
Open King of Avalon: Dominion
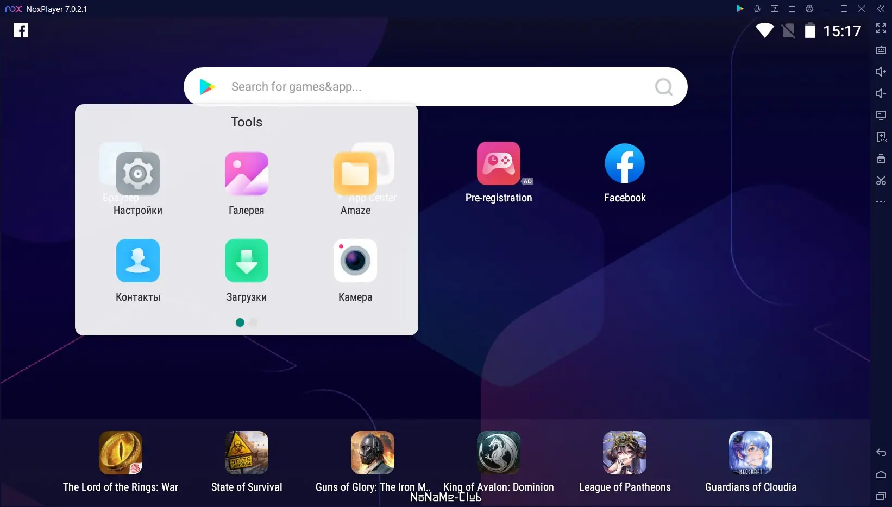(x=499, y=462)
